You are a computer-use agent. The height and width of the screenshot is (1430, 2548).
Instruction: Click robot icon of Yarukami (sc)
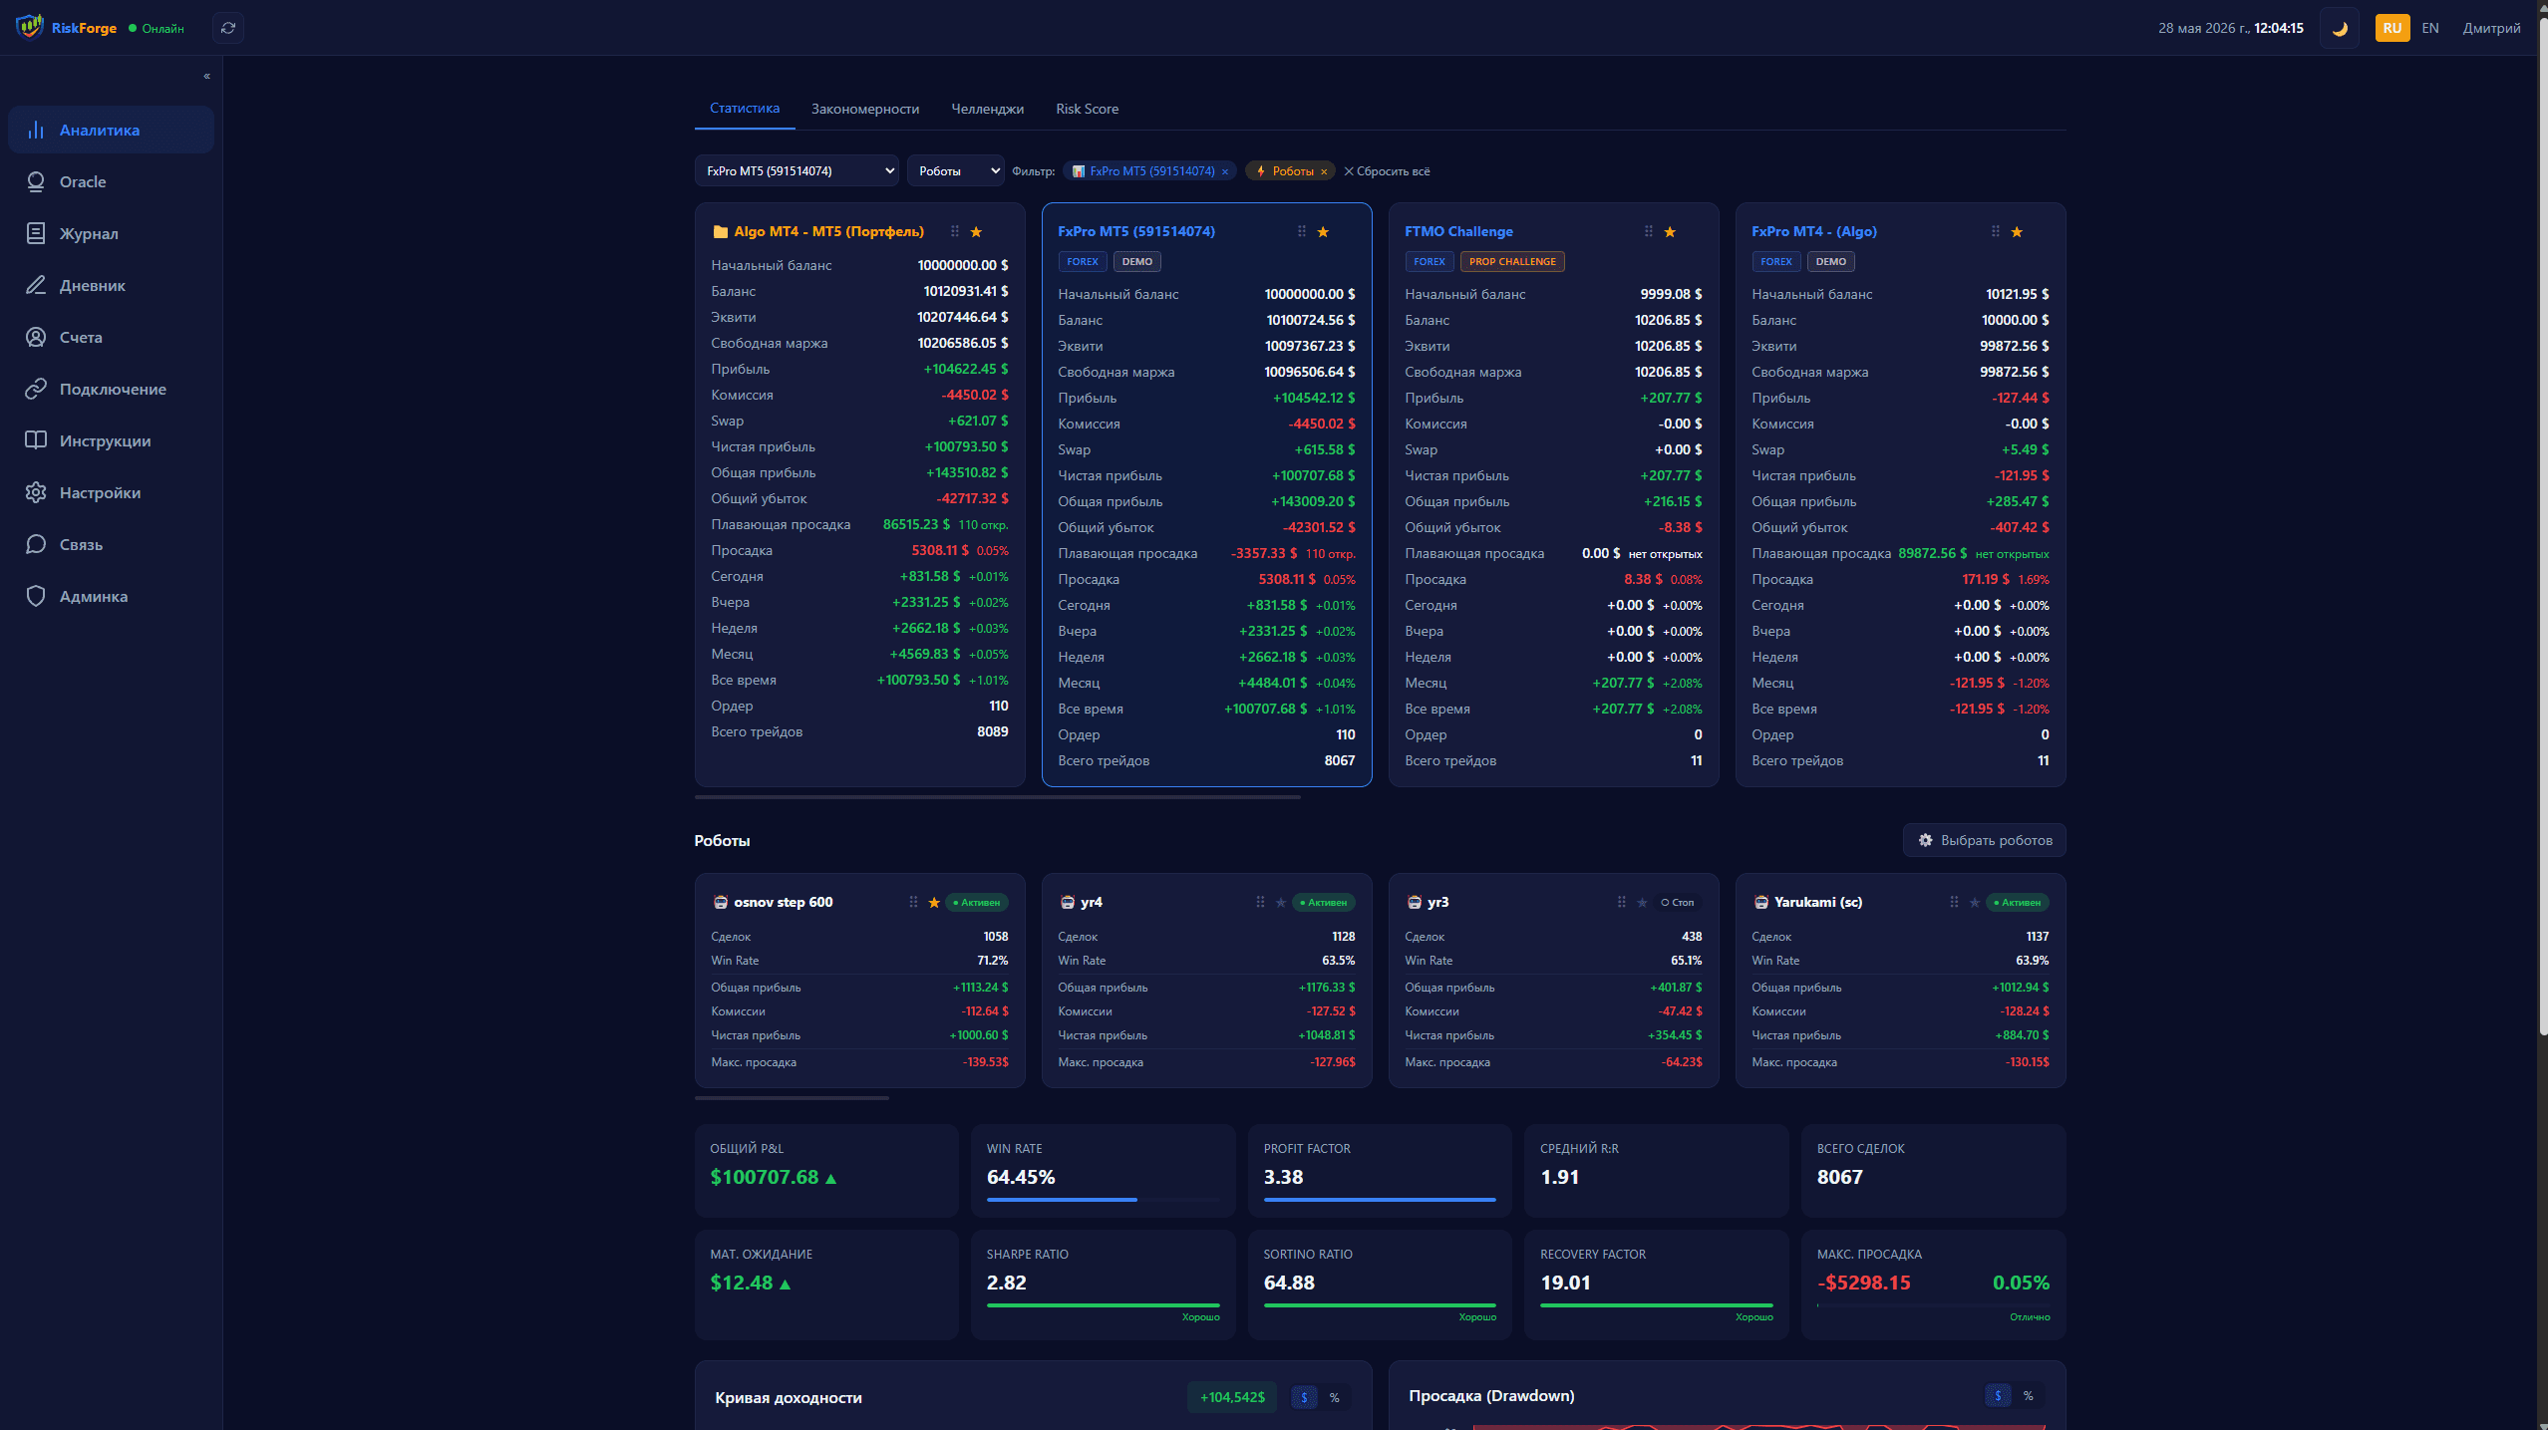1760,902
